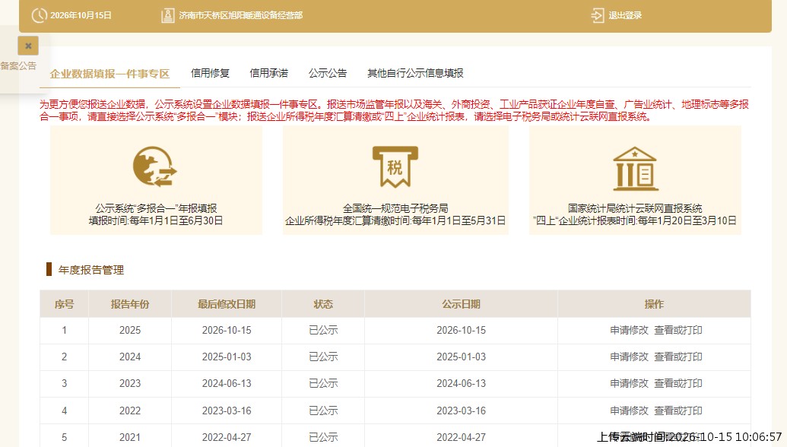Click the clock icon beside the date

(39, 15)
